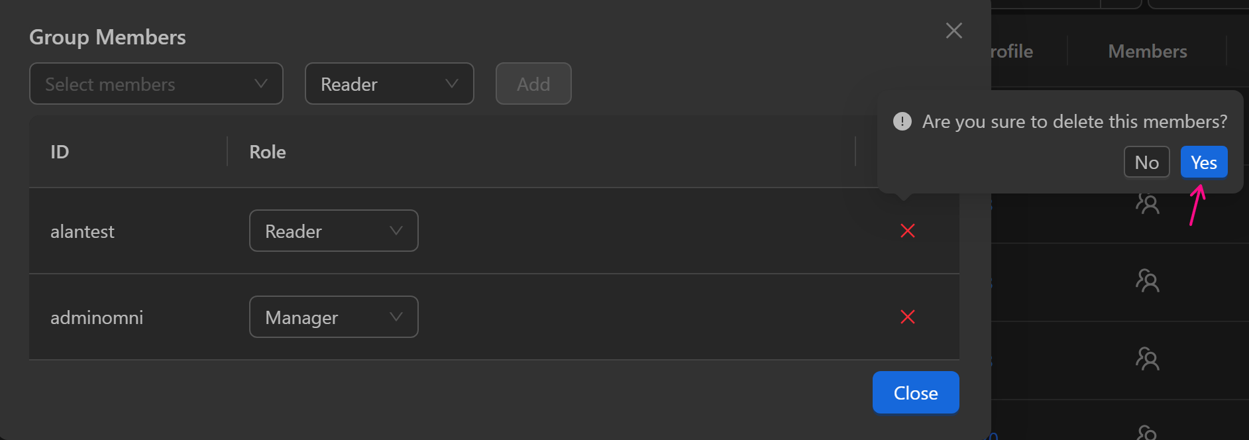This screenshot has height=440, width=1249.
Task: Click the disabled Add button
Action: [x=533, y=84]
